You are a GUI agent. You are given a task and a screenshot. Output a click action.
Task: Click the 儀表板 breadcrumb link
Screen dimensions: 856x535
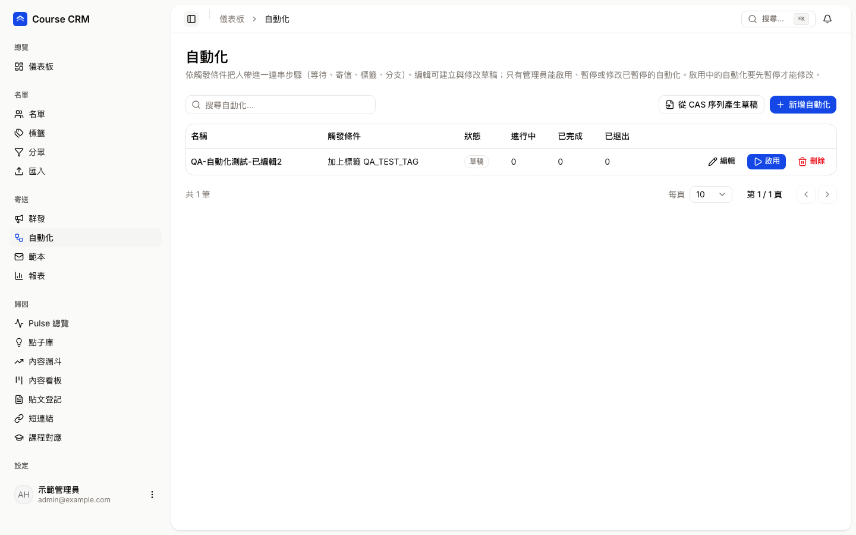[232, 19]
